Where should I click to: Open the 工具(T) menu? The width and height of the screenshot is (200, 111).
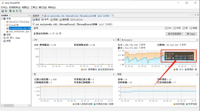(34, 7)
